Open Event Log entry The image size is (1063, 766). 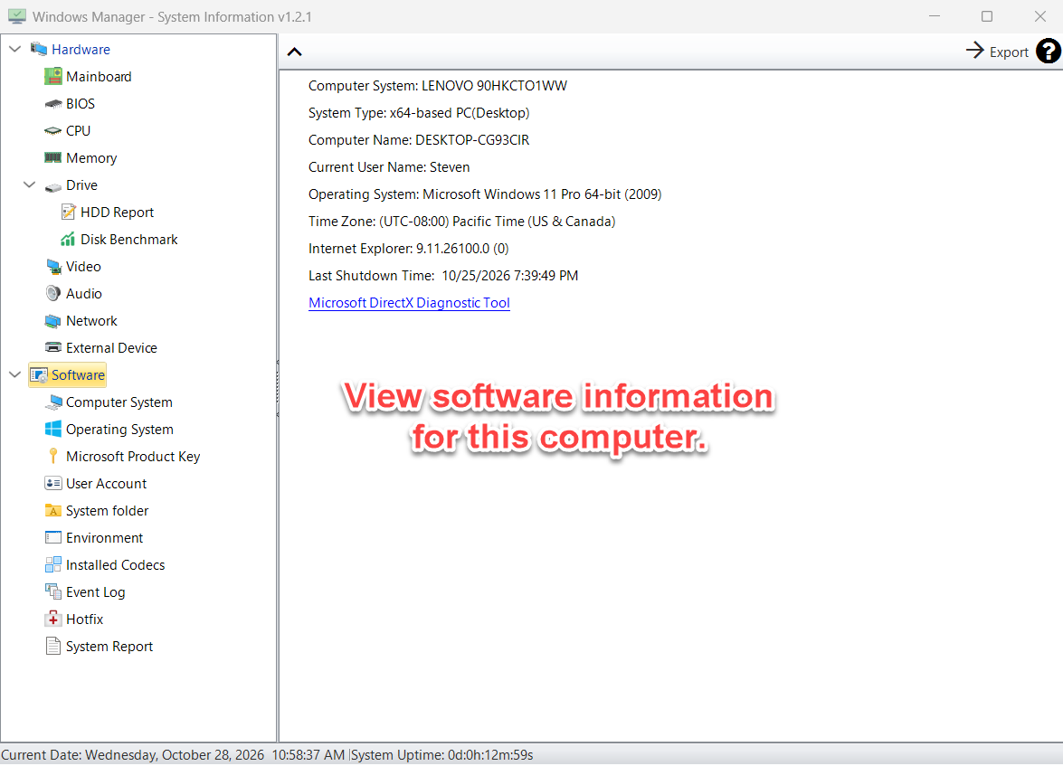click(96, 591)
